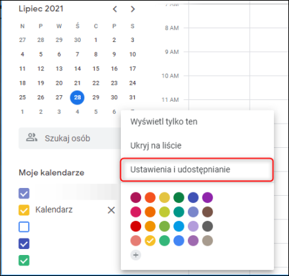This screenshot has height=276, width=289.
Task: Choose the mustard yellow color swatch
Action: [x=164, y=197]
